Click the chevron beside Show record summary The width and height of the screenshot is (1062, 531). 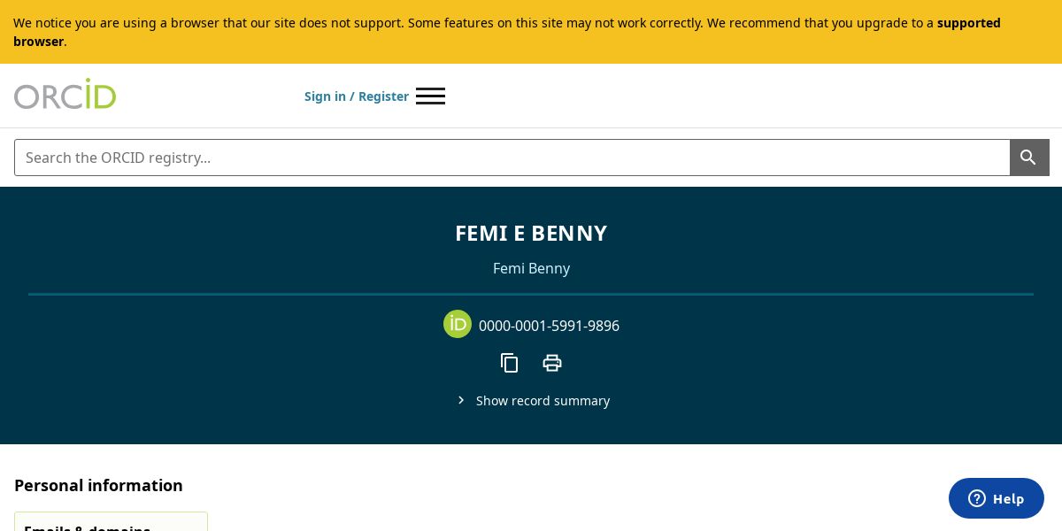tap(461, 400)
